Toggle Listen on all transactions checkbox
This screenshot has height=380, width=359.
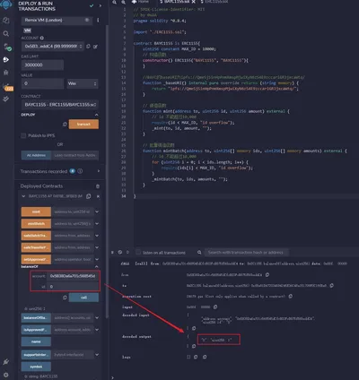point(138,253)
